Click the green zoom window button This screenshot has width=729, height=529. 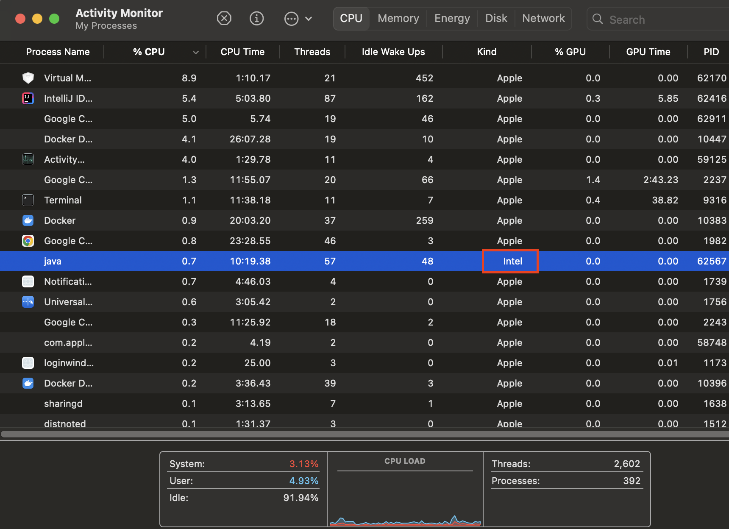[54, 19]
